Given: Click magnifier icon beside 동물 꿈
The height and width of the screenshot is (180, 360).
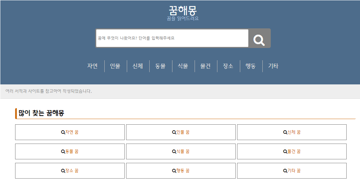Looking at the screenshot, I should click(63, 152).
